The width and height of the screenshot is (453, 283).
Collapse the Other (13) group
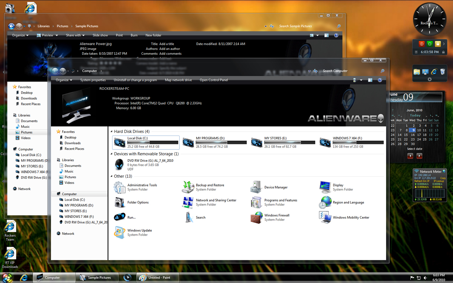pos(111,176)
